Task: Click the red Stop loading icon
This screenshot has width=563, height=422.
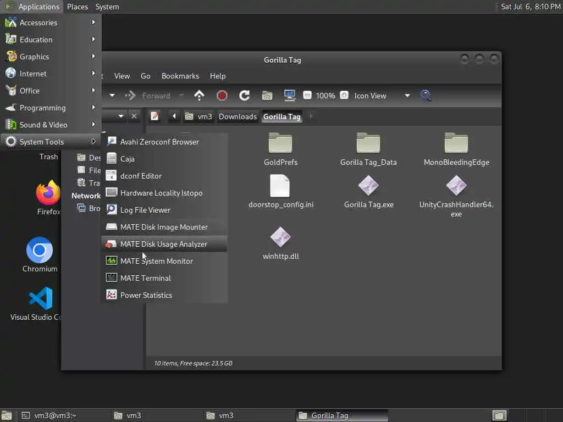Action: pyautogui.click(x=222, y=96)
